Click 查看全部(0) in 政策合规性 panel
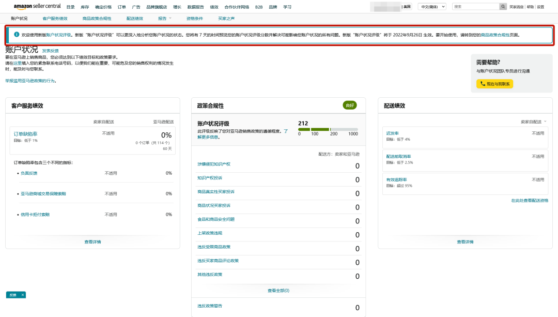The height and width of the screenshot is (317, 558). [x=278, y=291]
